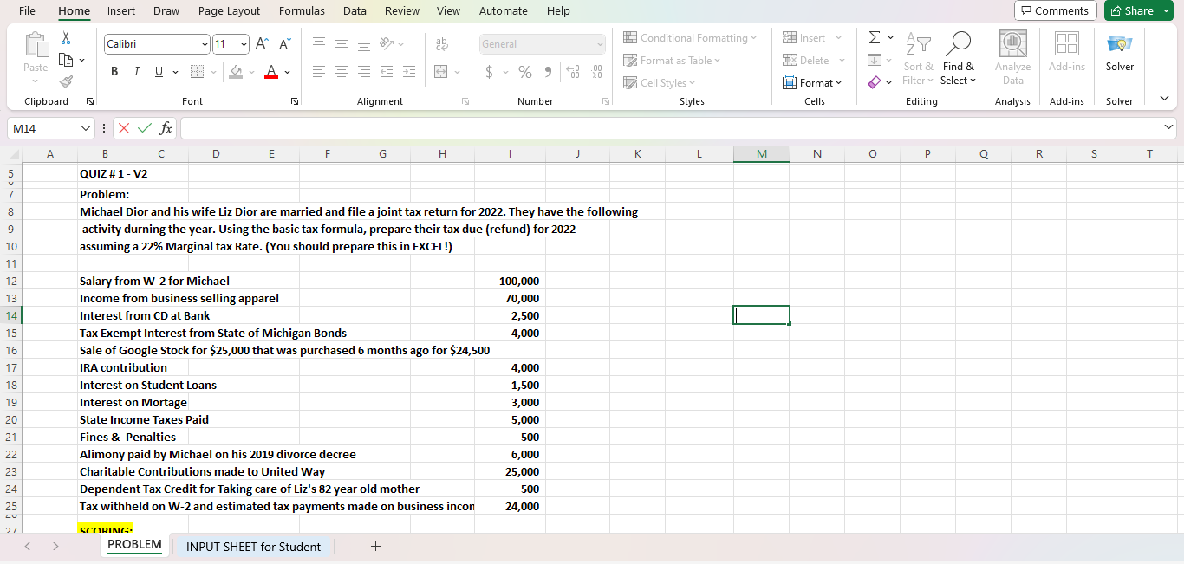This screenshot has width=1184, height=564.
Task: Switch to the Formulas ribbon tab
Action: pos(302,10)
